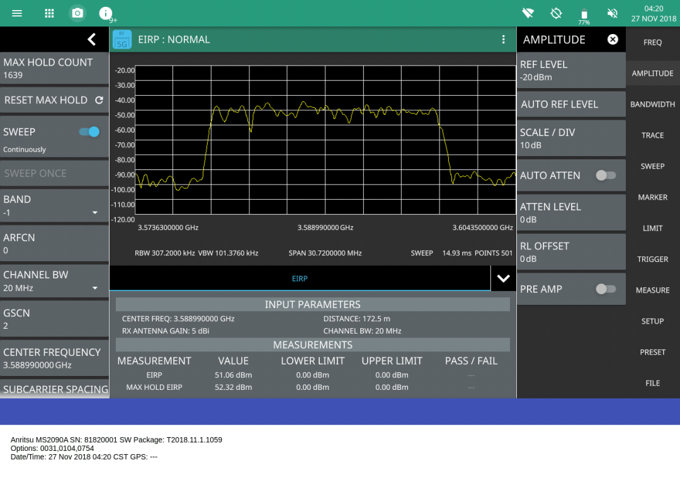The image size is (680, 478).
Task: Edit the REF LEVEL value
Action: click(x=571, y=71)
